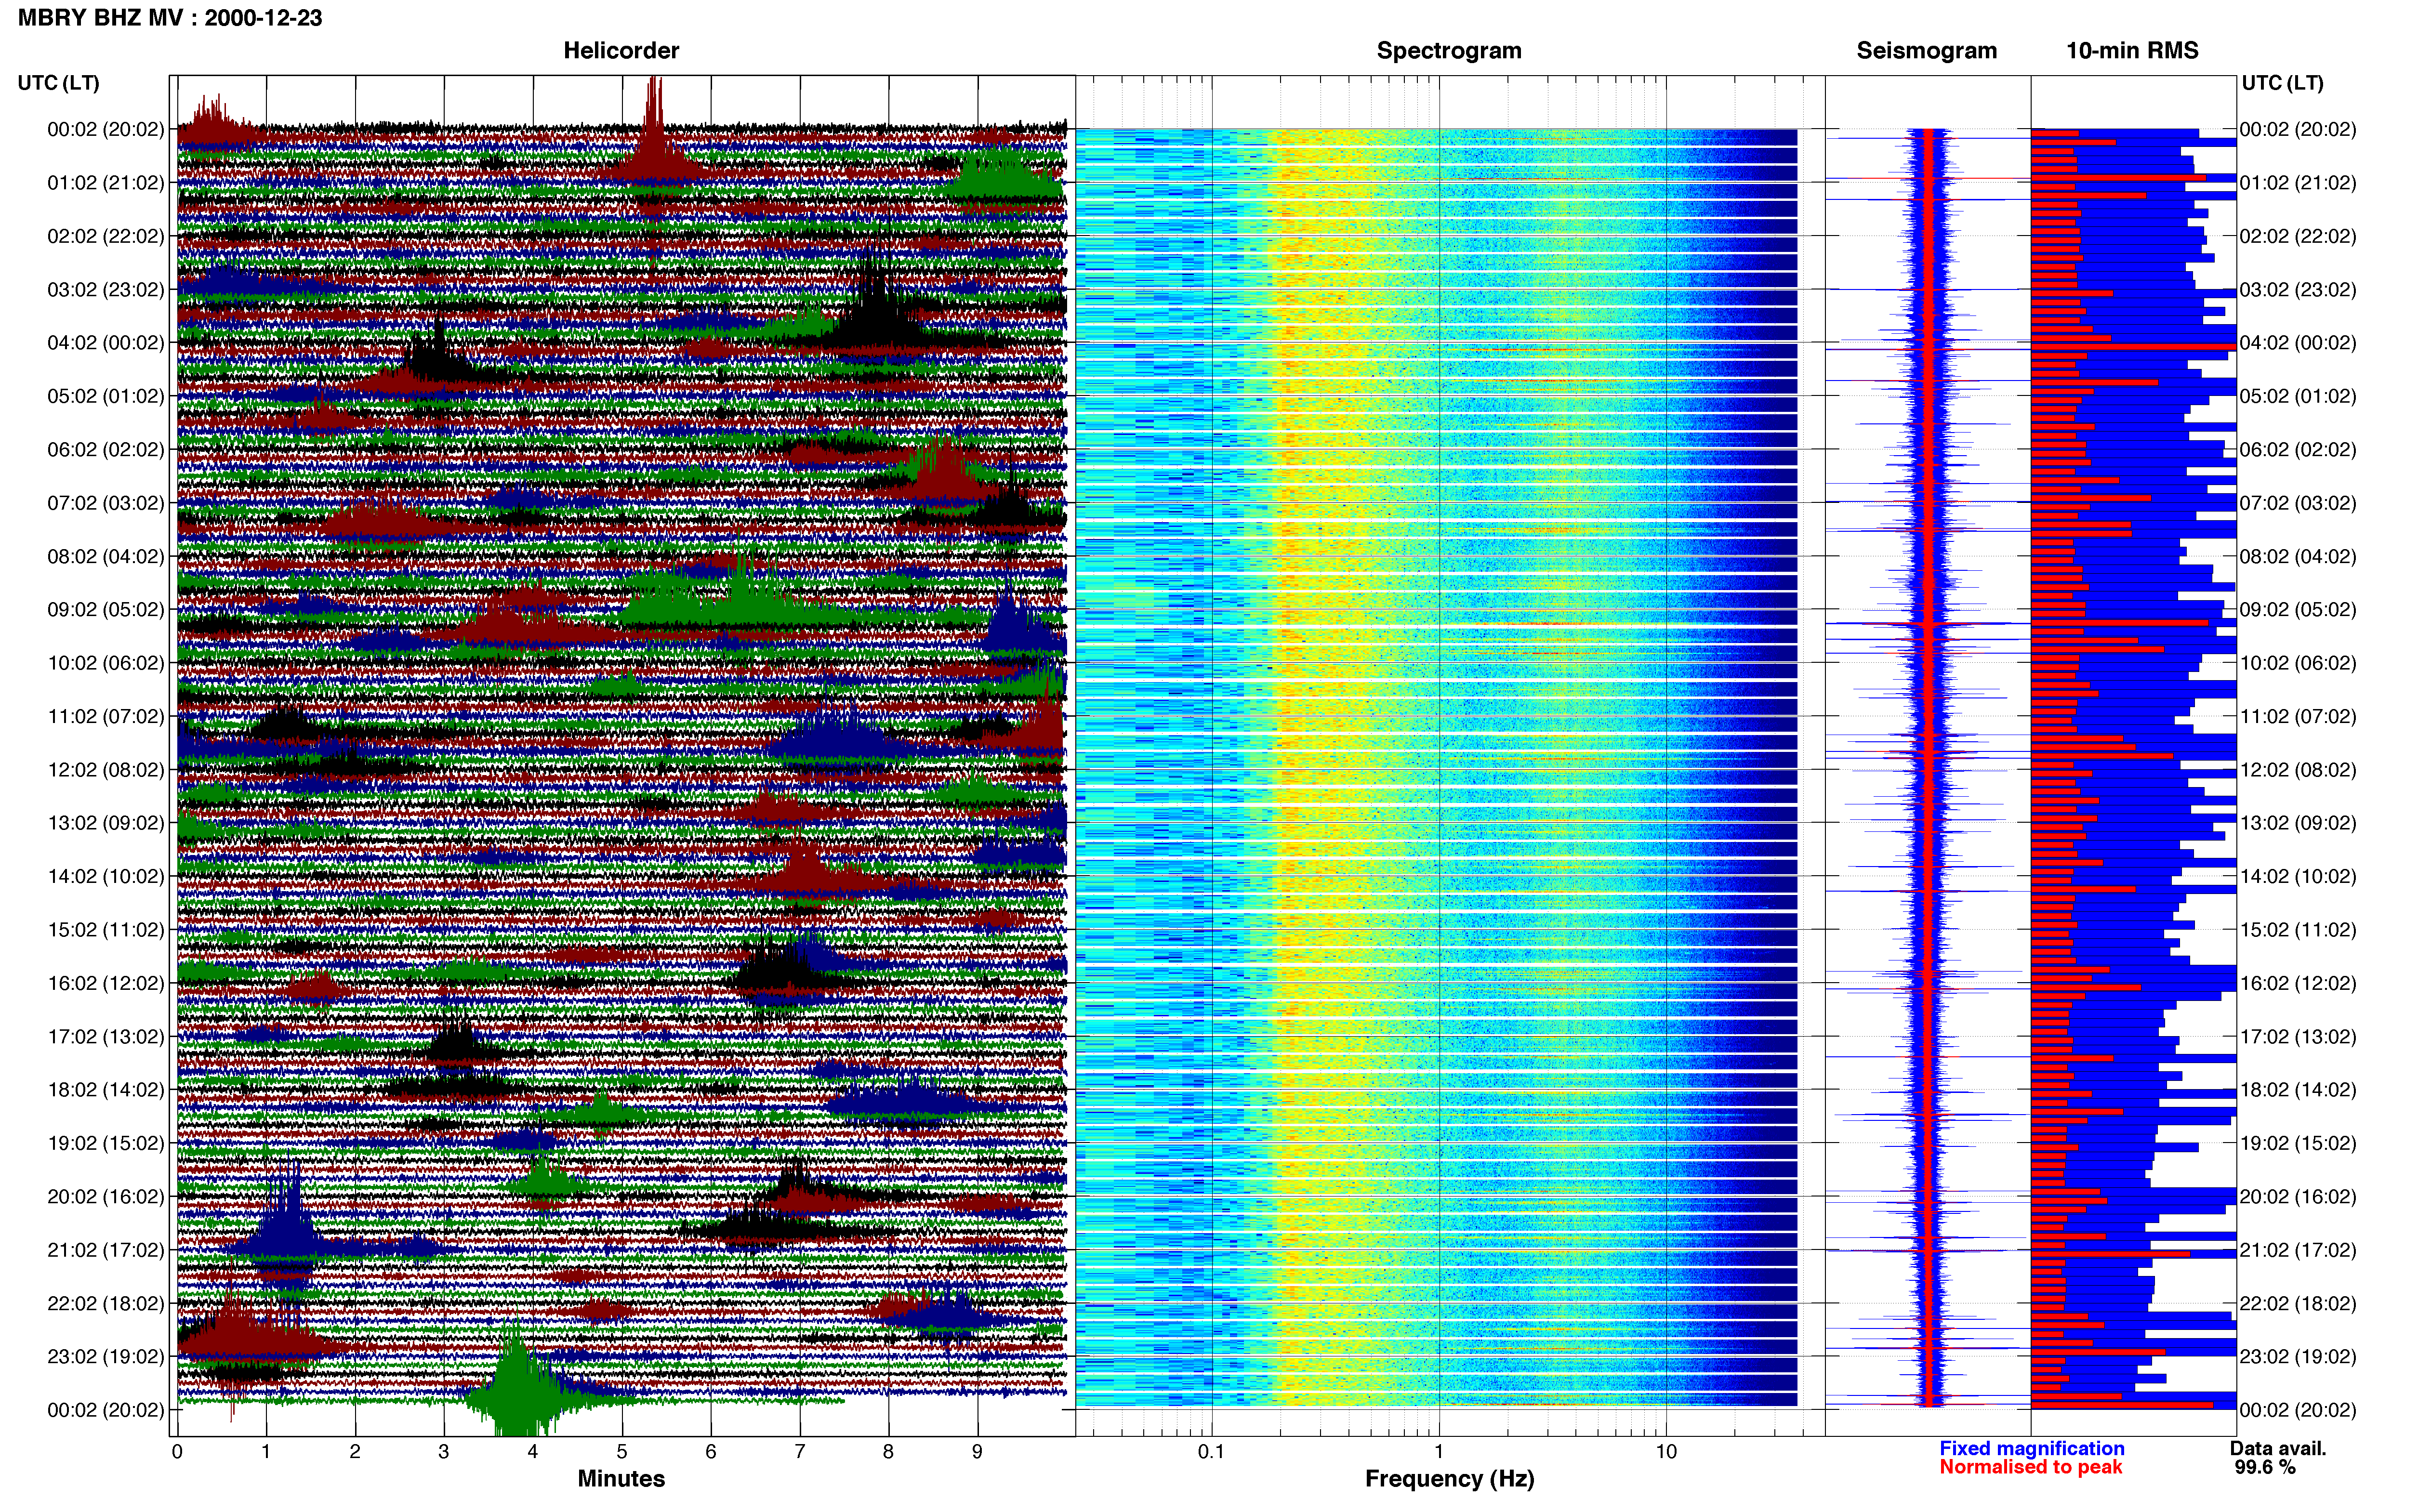Click the 'Seismogram' panel heading
The width and height of the screenshot is (2418, 1512).
(1926, 50)
